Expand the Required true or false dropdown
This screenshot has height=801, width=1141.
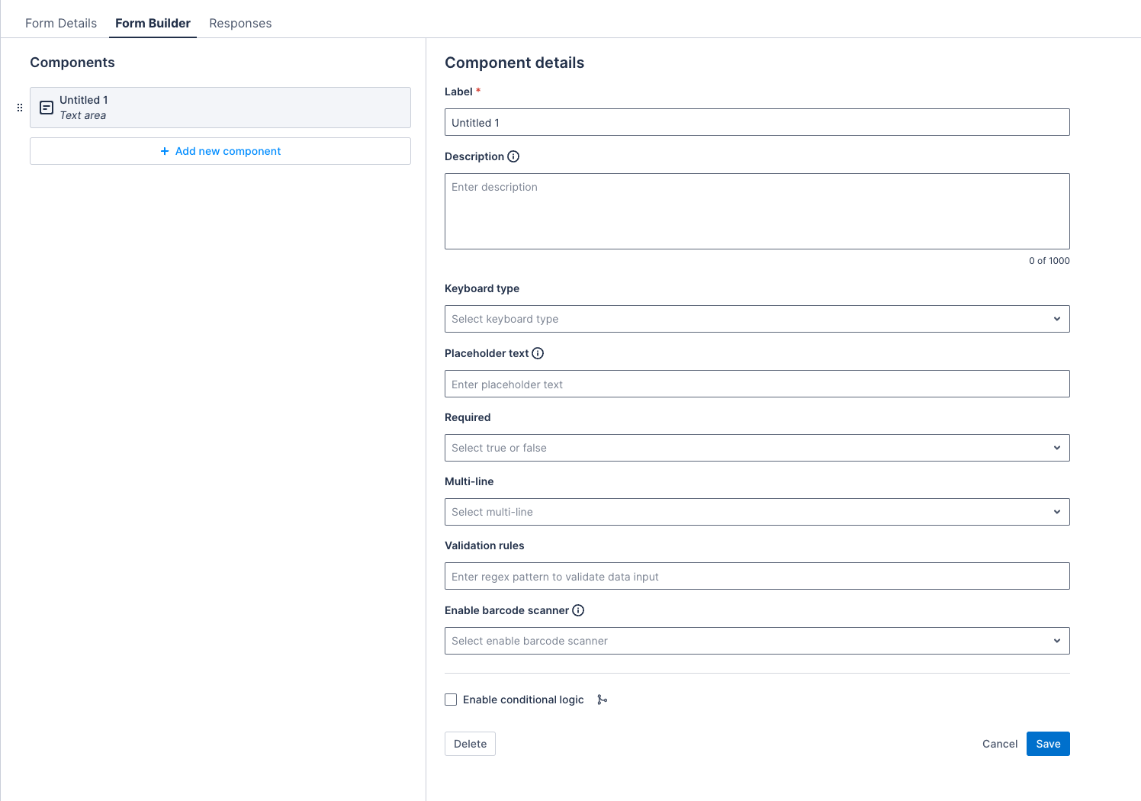pyautogui.click(x=756, y=448)
